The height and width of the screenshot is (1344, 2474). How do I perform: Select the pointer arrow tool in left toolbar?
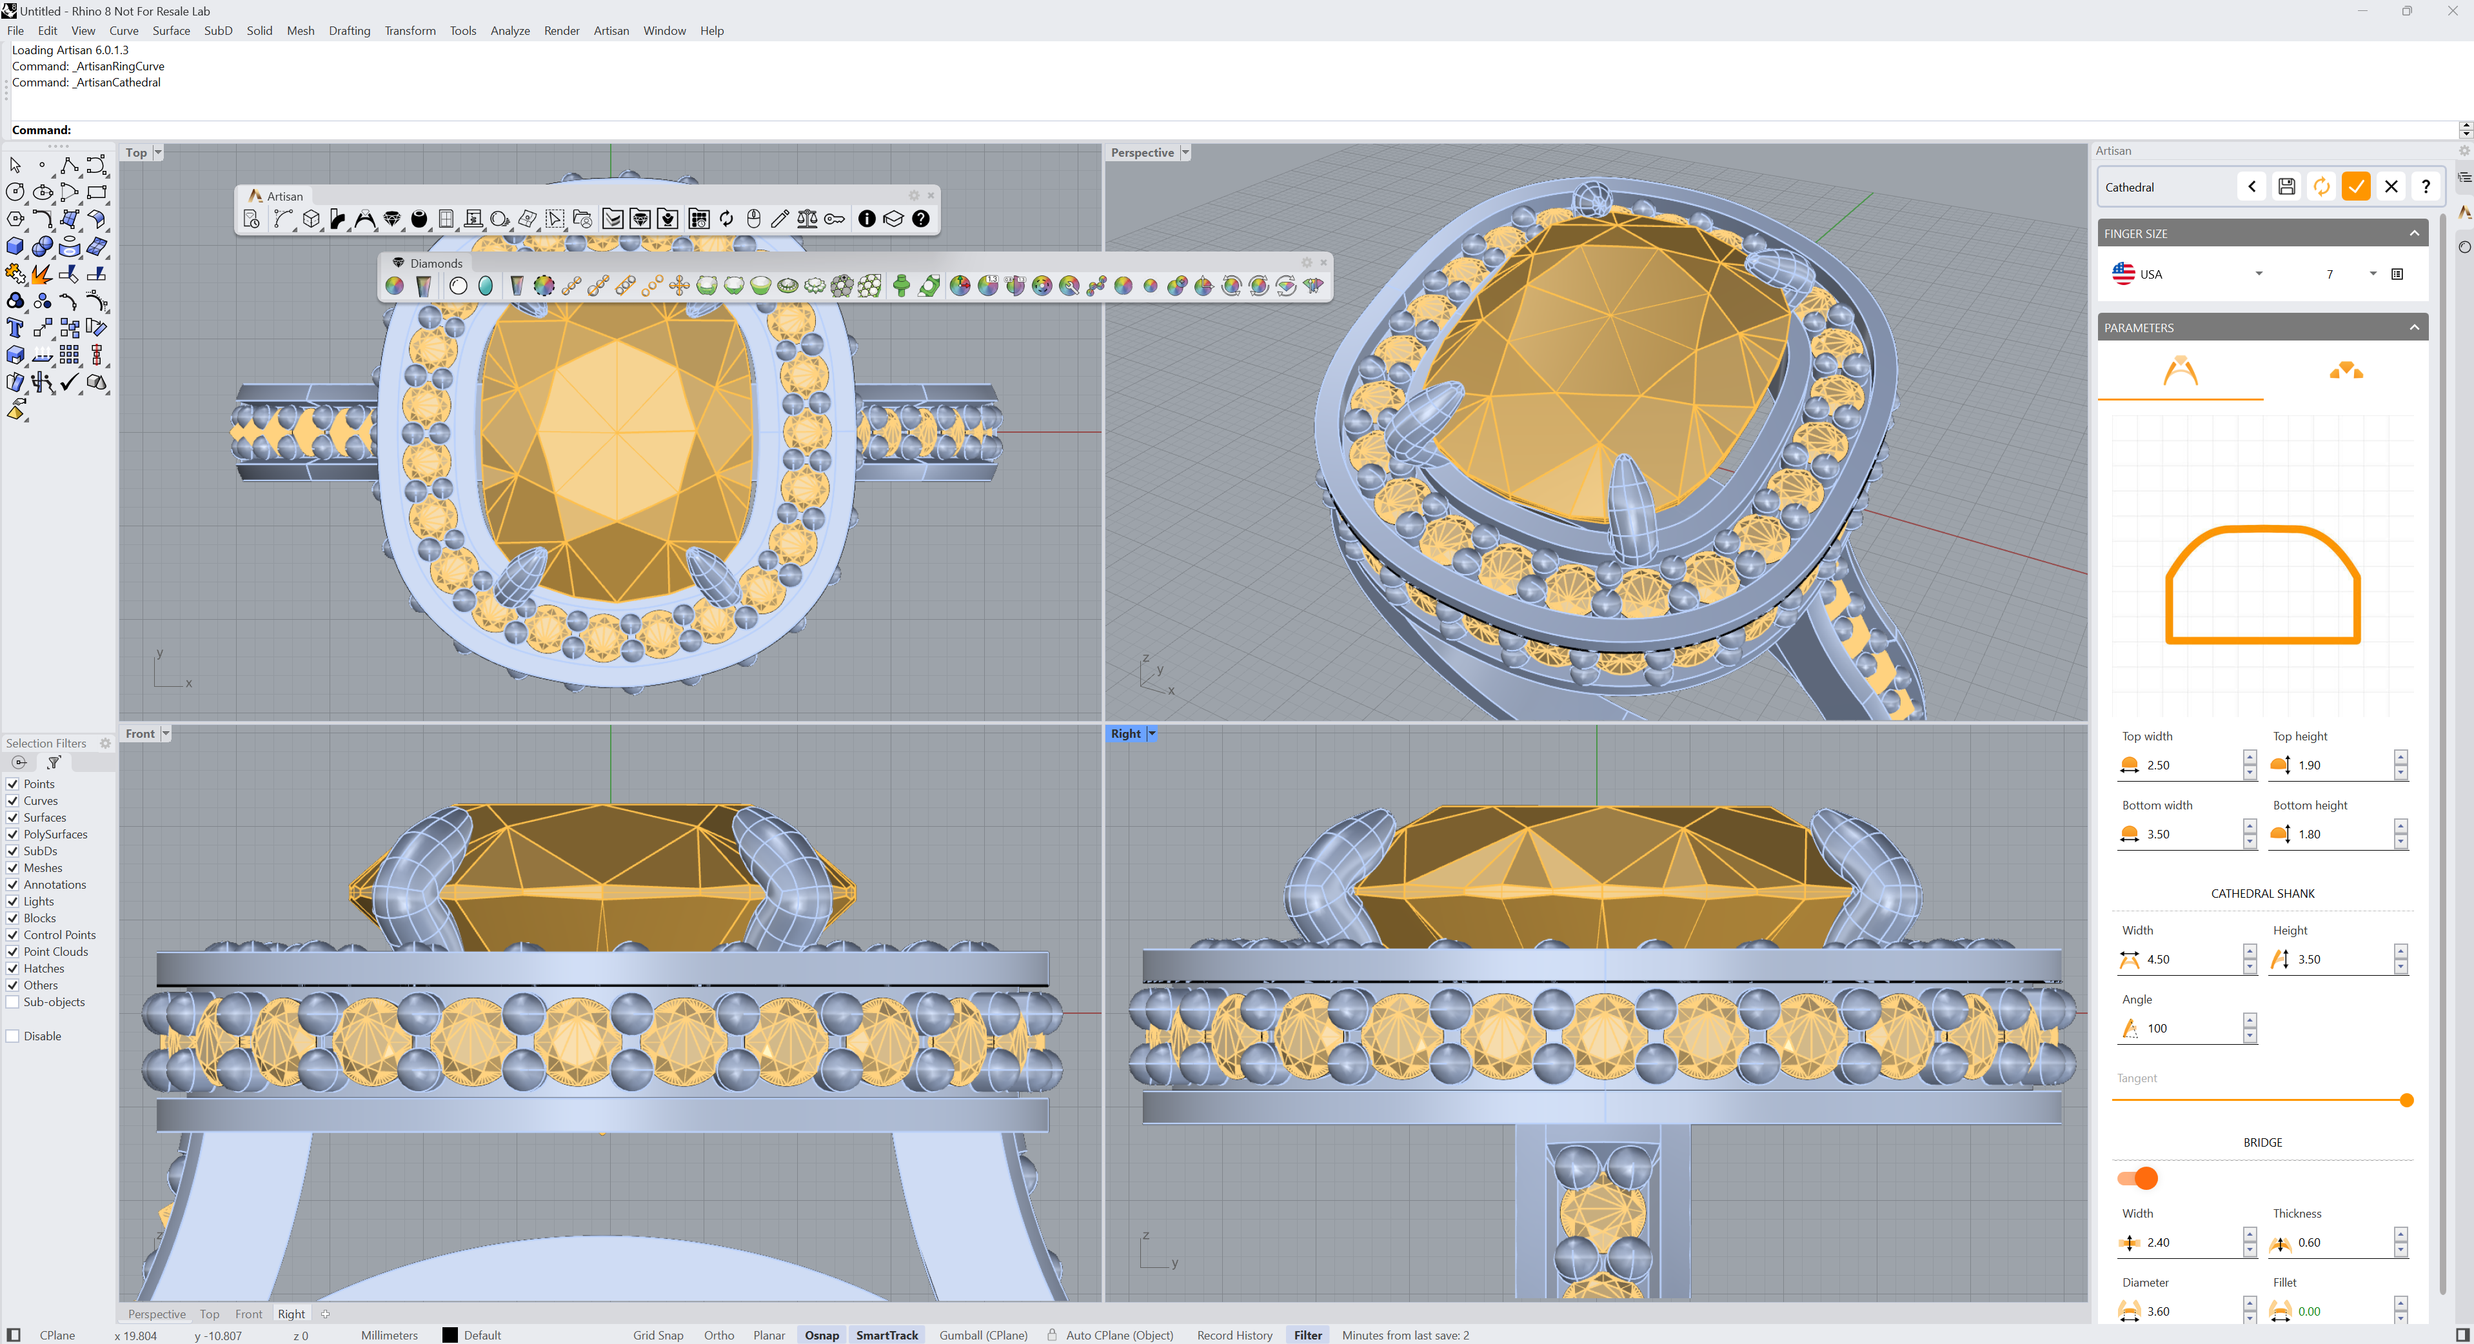(15, 165)
